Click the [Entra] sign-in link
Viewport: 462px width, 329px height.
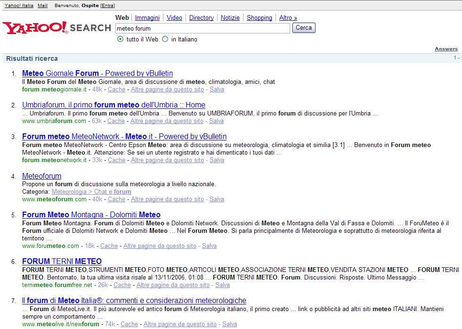click(107, 6)
